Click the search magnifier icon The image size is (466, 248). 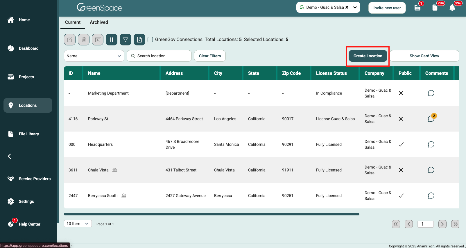pyautogui.click(x=133, y=56)
